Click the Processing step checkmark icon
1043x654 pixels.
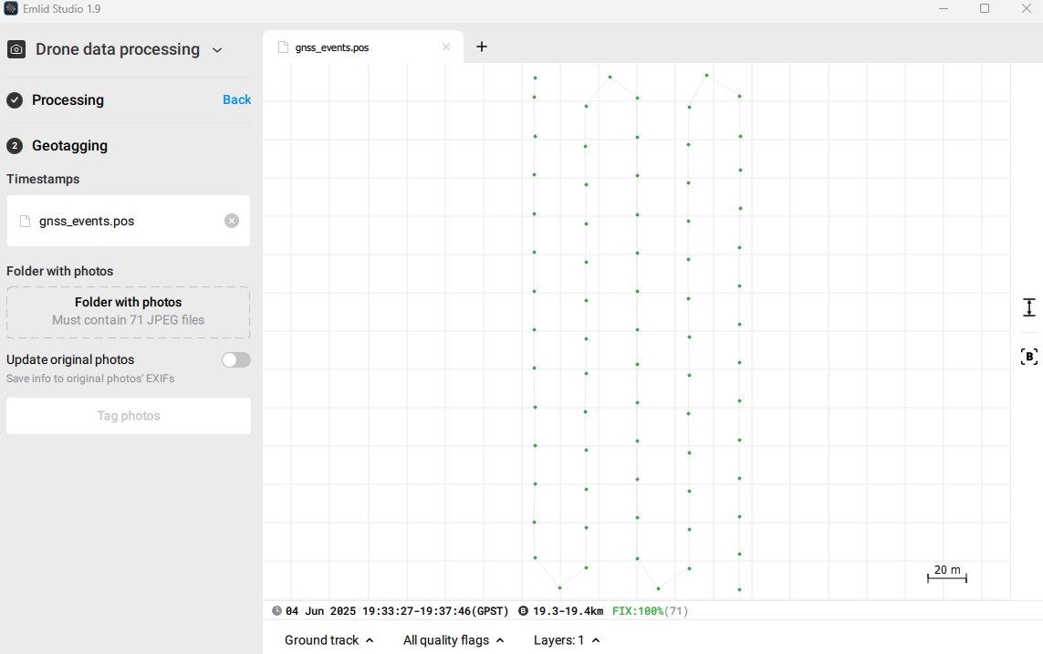point(15,100)
